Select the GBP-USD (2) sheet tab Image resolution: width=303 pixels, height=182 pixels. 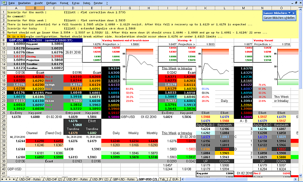(x=148, y=179)
